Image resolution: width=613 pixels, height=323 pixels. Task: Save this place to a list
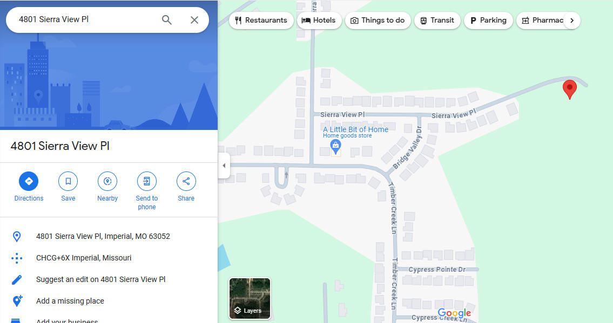click(68, 187)
